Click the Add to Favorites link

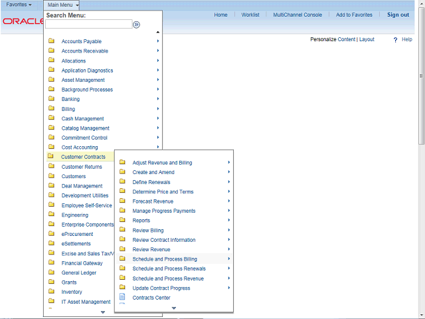[x=354, y=15]
